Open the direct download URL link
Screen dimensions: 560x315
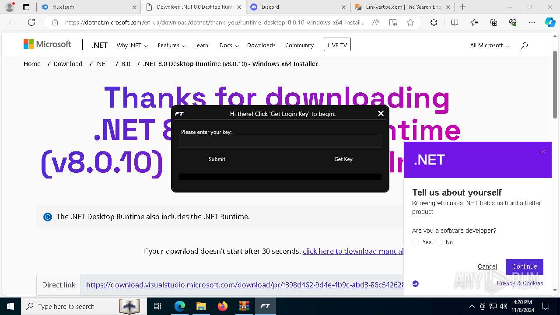coord(245,285)
